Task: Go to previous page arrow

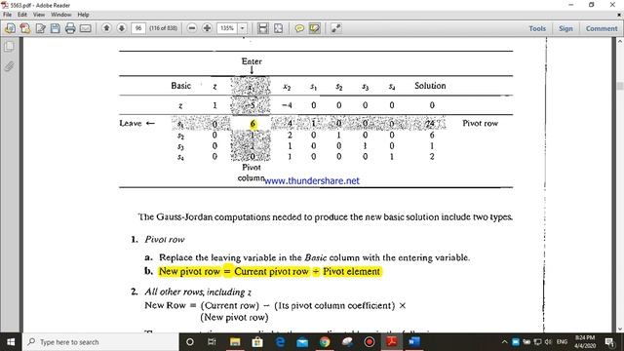Action: pyautogui.click(x=106, y=28)
